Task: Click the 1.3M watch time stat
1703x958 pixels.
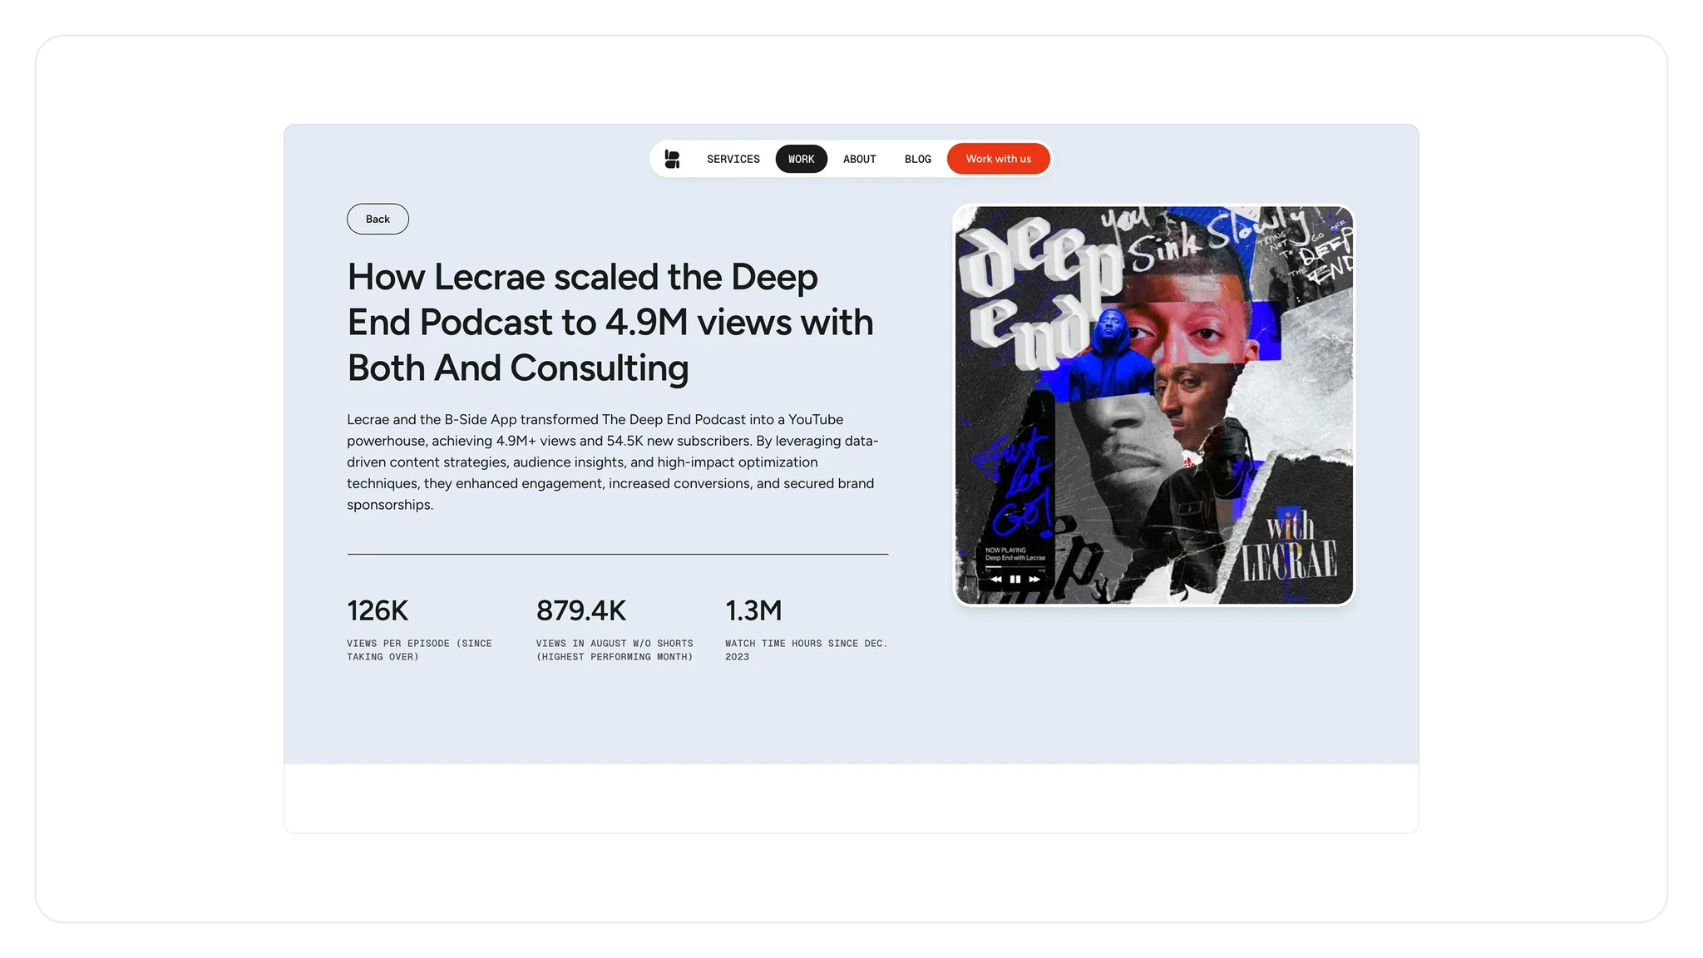Action: coord(753,610)
